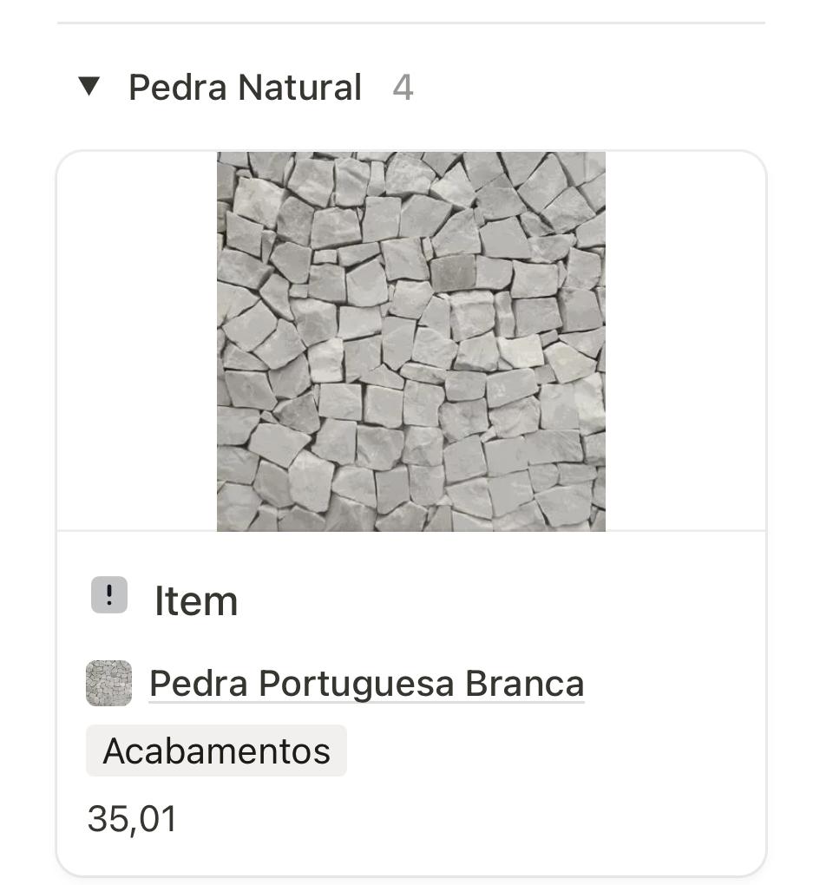This screenshot has height=885, width=833.
Task: Click the Pedra Natural group heading
Action: tap(245, 88)
